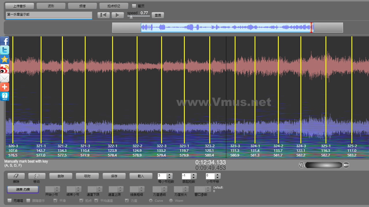Increase 小节平移 with its up arrow
Image resolution: width=369 pixels, height=207 pixels.
(x=218, y=175)
